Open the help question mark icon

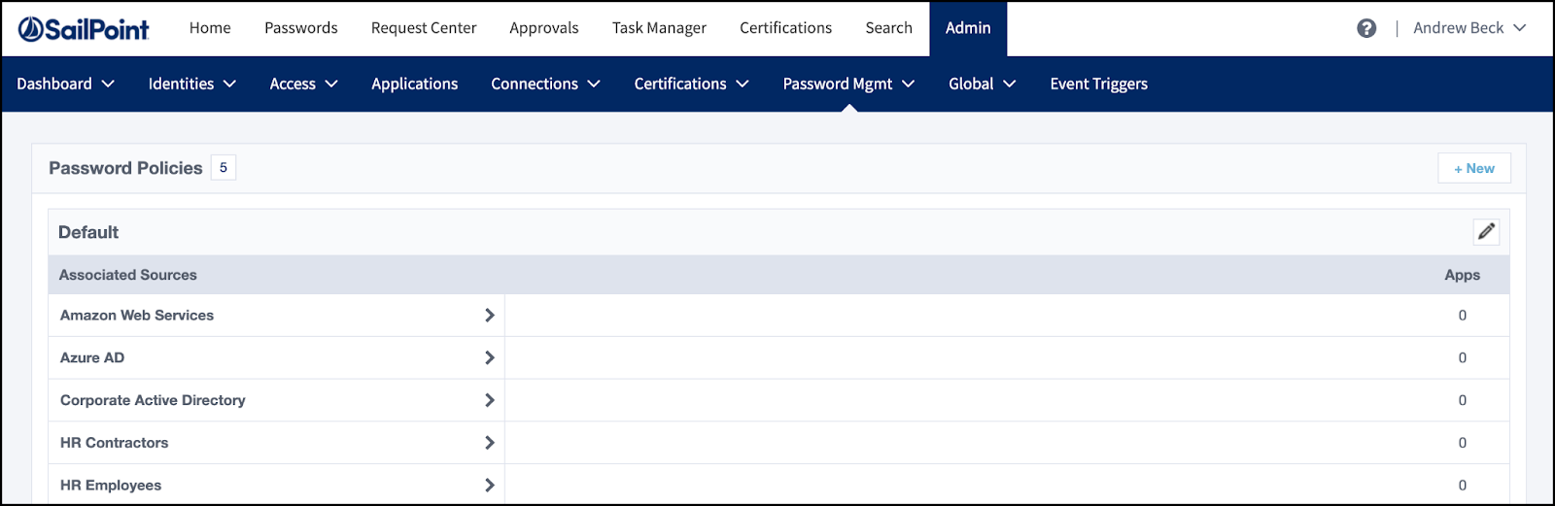[1366, 28]
